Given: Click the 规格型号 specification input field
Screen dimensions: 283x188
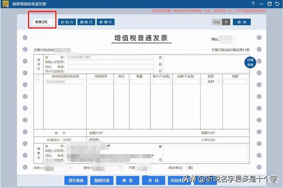Looking at the screenshot, I should point(101,82).
